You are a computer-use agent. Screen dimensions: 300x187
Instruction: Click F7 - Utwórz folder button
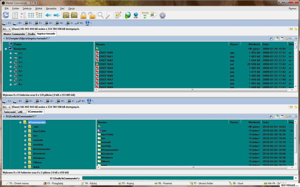202,183
